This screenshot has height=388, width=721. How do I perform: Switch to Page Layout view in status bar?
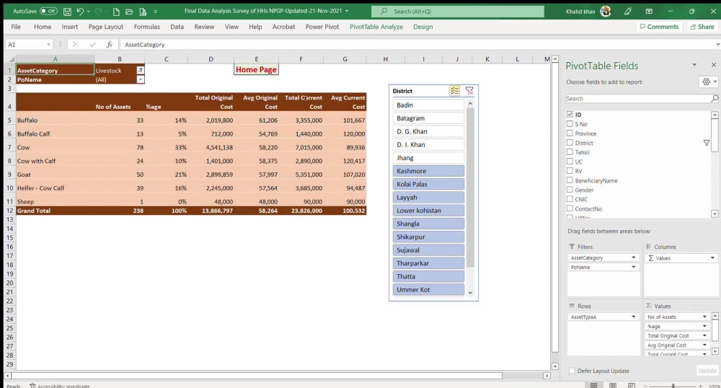pos(612,385)
